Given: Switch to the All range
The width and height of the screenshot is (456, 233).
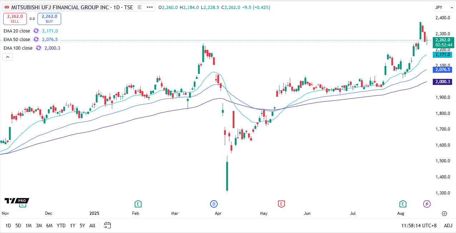Looking at the screenshot, I should click(92, 226).
